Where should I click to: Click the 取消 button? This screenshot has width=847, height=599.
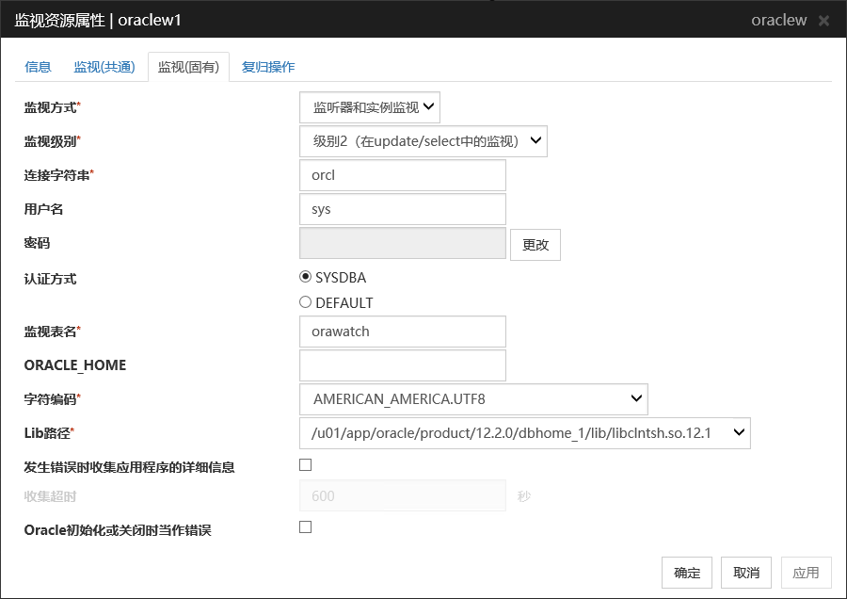click(x=746, y=573)
